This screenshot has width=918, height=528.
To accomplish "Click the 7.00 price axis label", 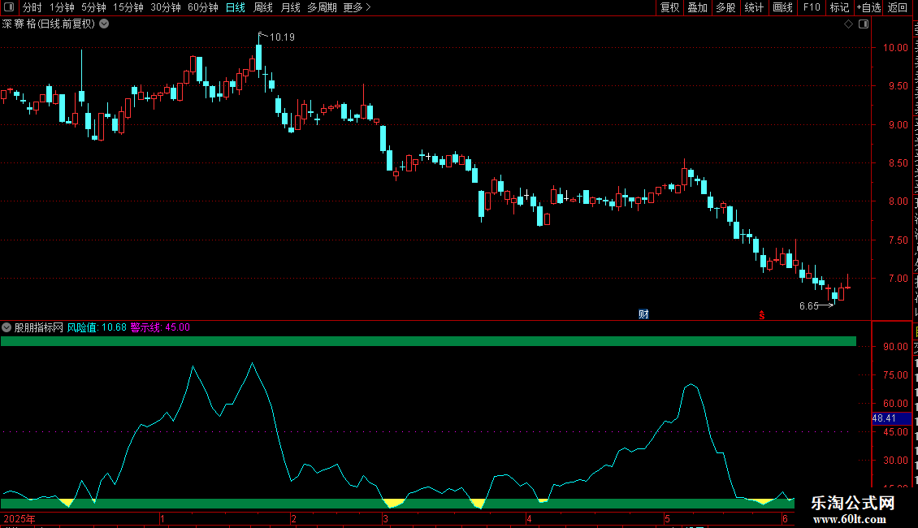I will coord(898,278).
